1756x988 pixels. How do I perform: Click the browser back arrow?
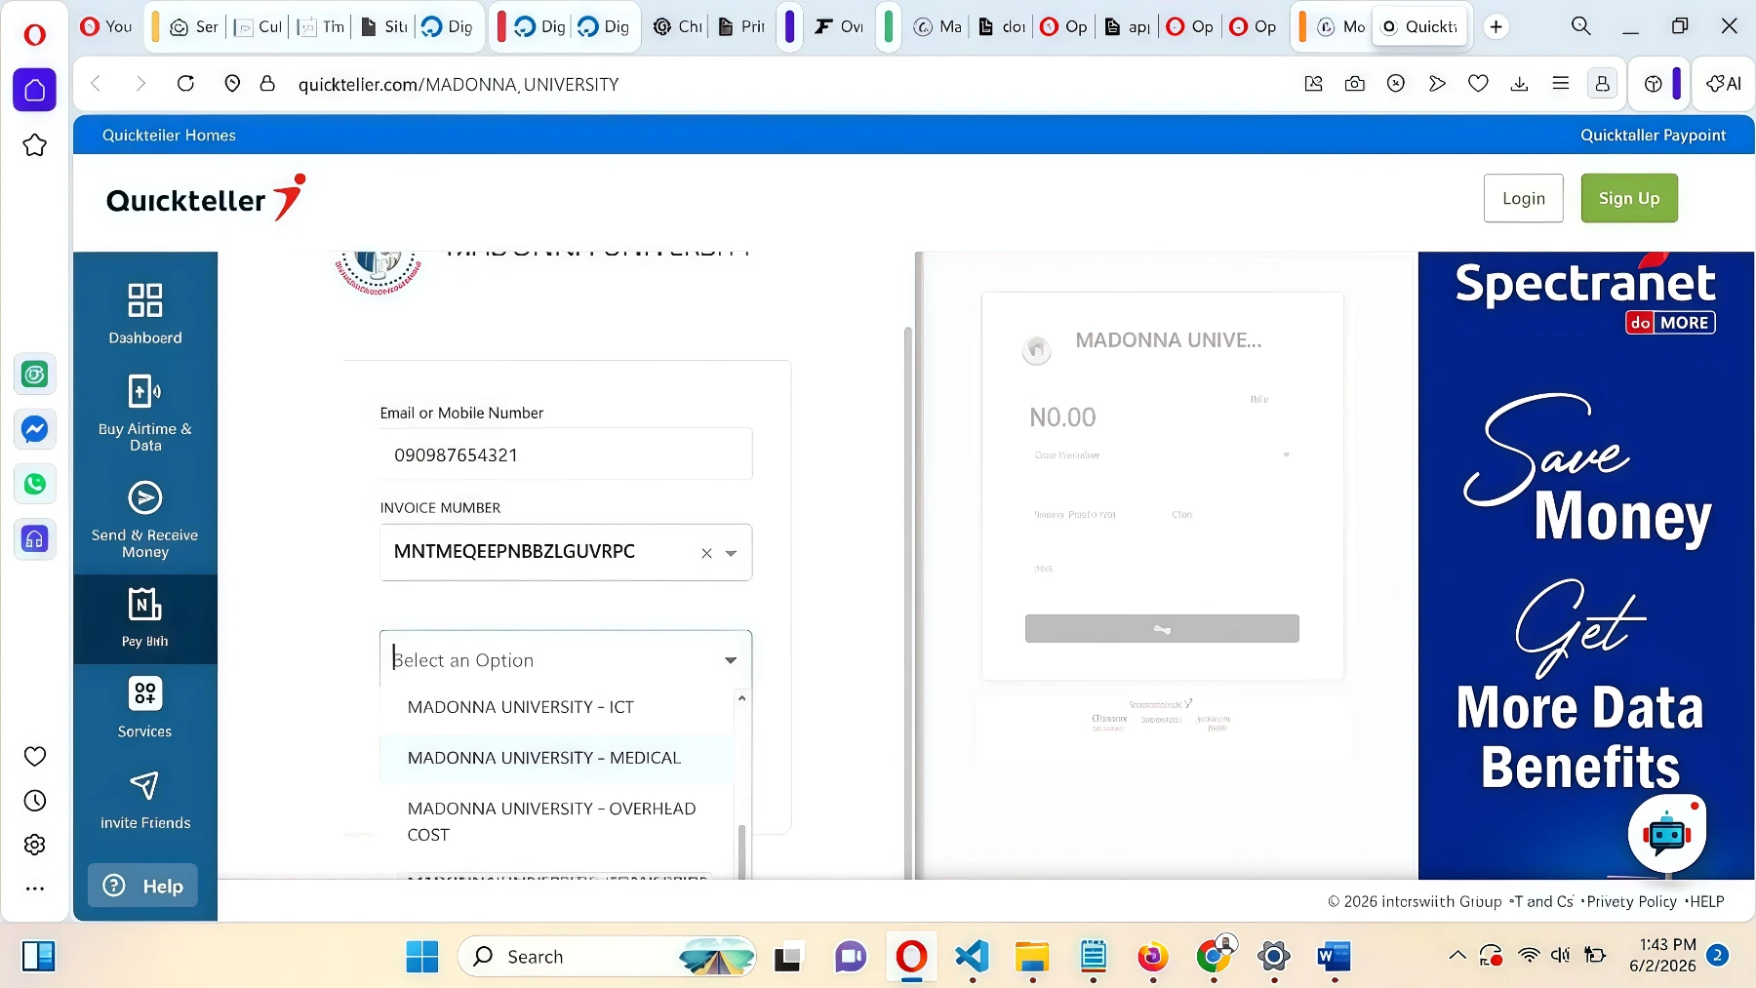tap(96, 84)
